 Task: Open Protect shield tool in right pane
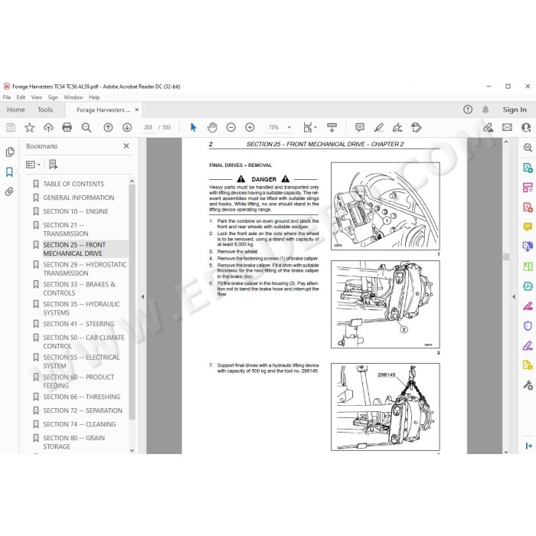click(x=528, y=325)
